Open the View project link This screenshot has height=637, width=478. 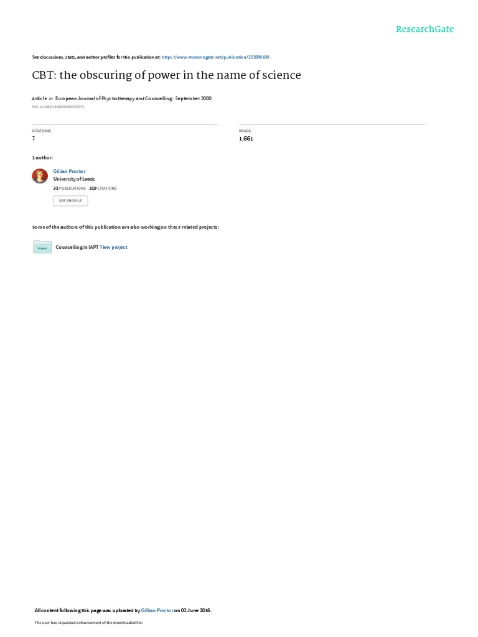click(x=113, y=247)
